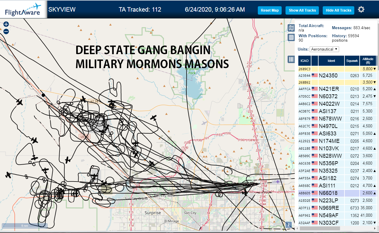Click the Surprise city label on map
The height and width of the screenshot is (233, 379).
pyautogui.click(x=153, y=213)
